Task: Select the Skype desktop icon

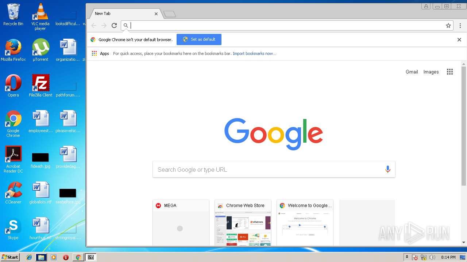Action: (x=13, y=229)
